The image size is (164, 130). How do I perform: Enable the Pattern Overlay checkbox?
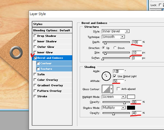coord(35,91)
